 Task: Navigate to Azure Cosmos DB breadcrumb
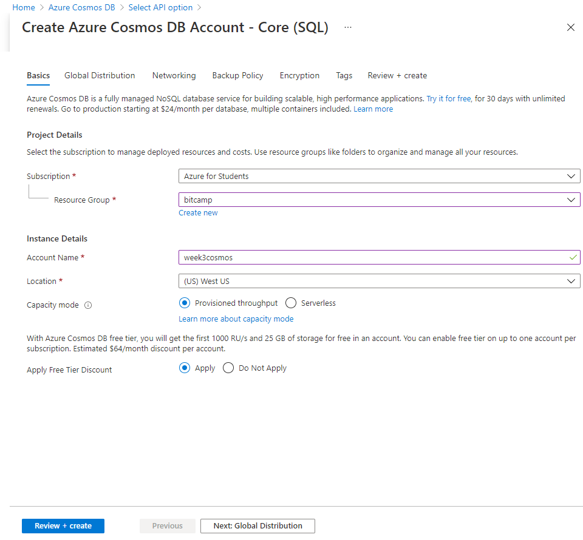[82, 7]
